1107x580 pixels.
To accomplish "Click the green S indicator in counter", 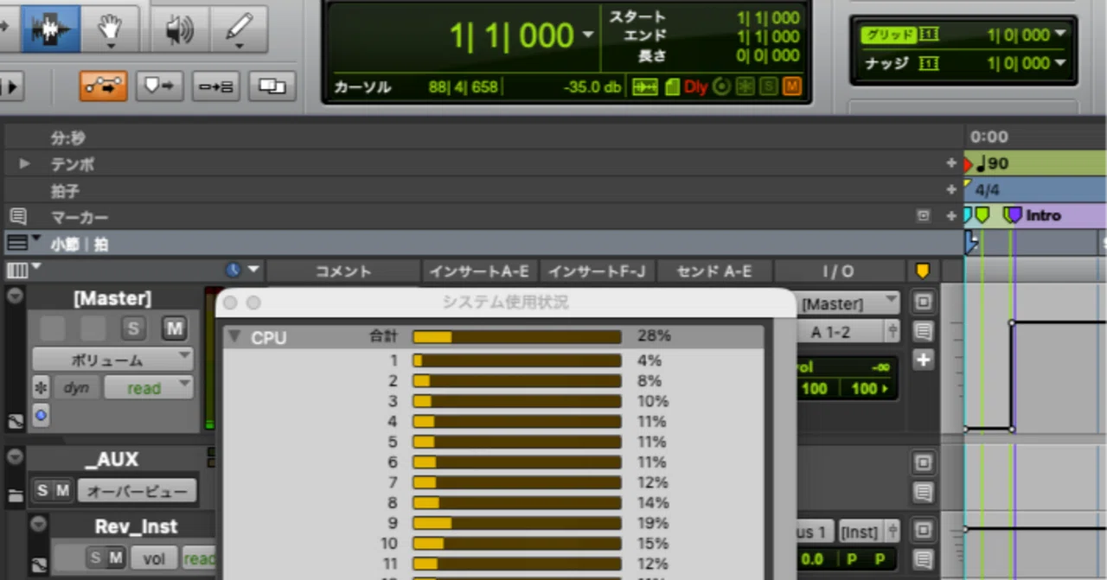I will pyautogui.click(x=769, y=87).
